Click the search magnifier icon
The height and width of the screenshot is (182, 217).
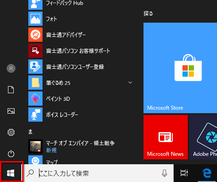[30, 173]
